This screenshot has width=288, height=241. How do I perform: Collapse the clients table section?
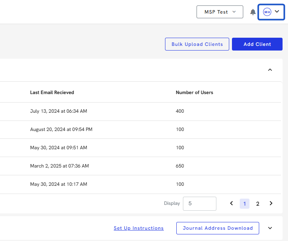point(270,70)
